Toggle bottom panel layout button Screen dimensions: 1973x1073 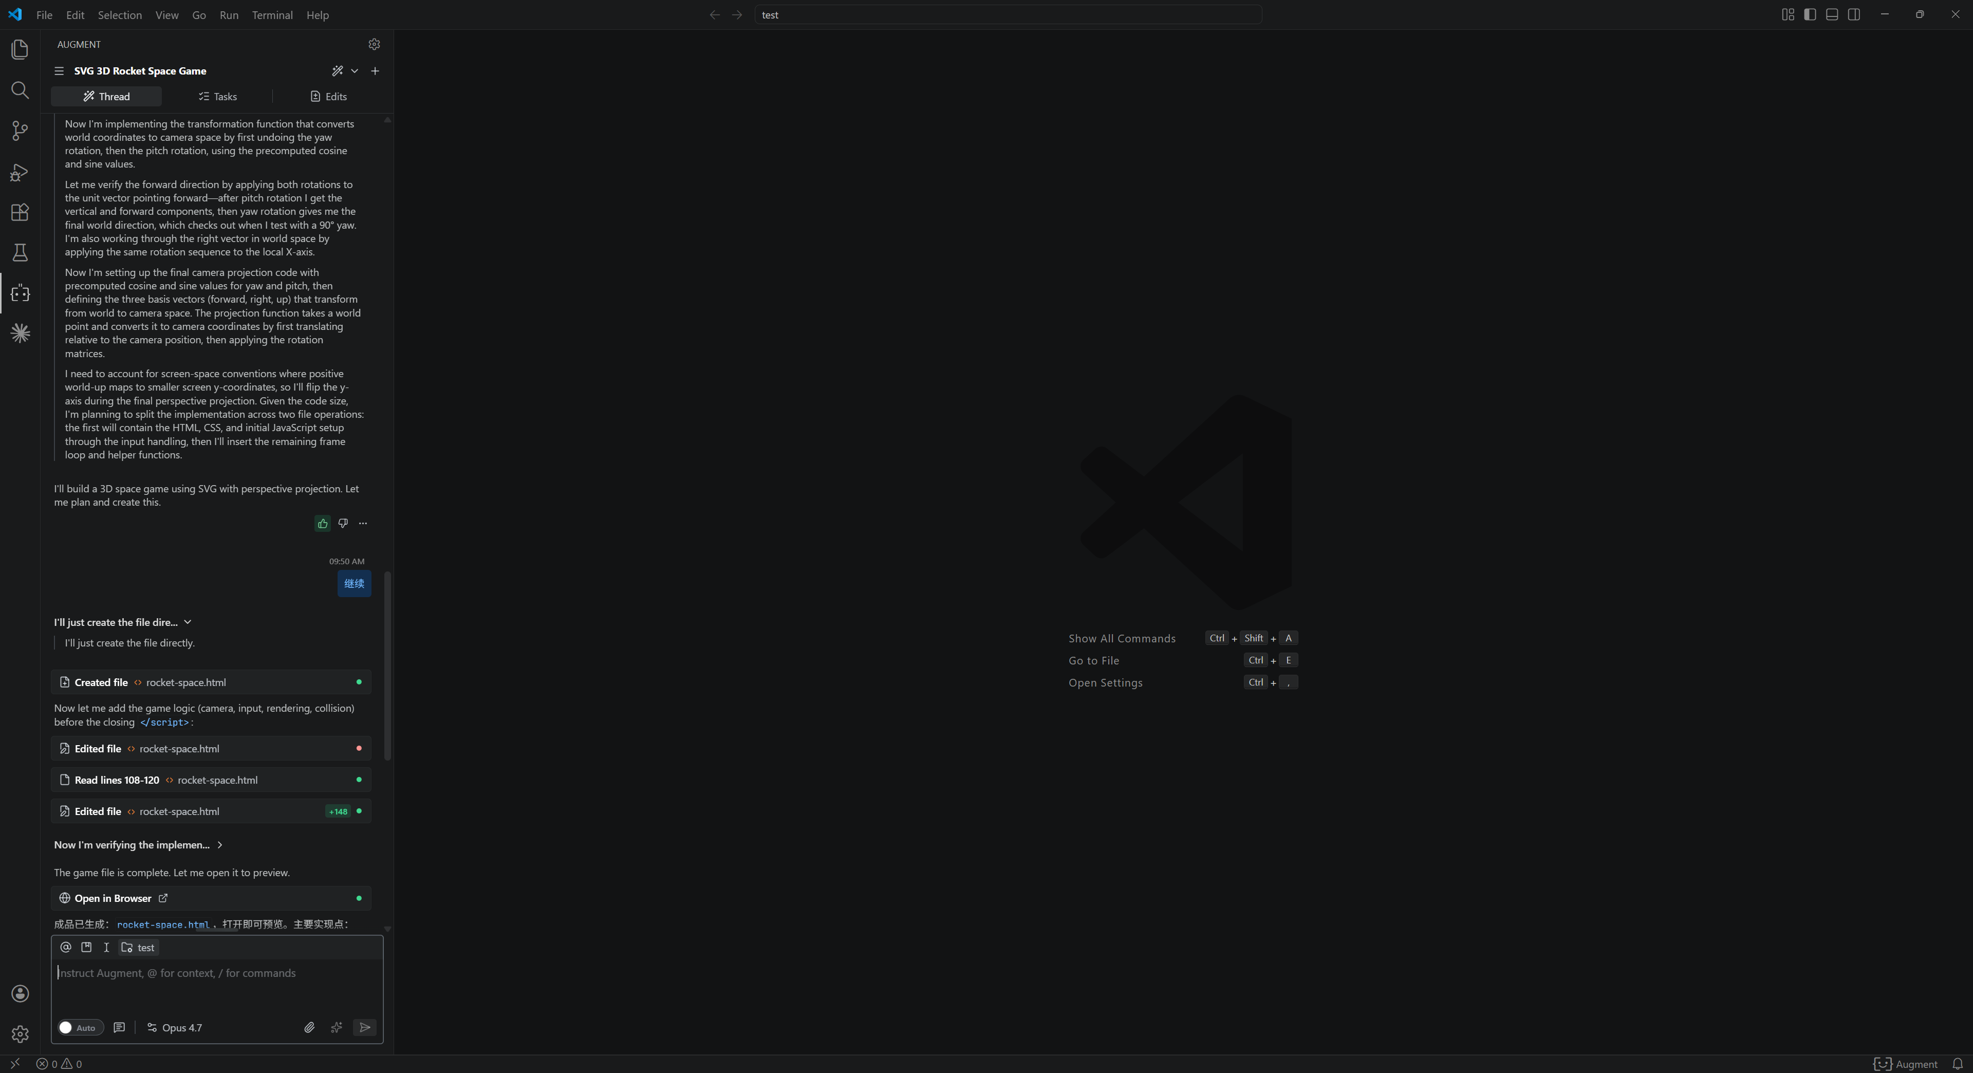(1832, 14)
